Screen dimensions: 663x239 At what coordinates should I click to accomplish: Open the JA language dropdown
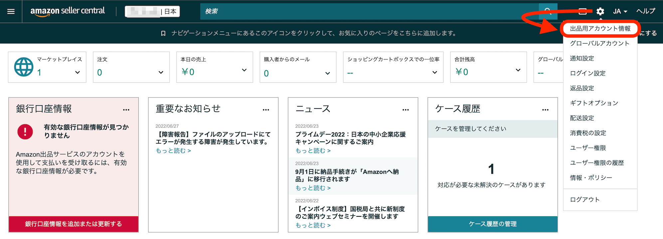pos(620,12)
